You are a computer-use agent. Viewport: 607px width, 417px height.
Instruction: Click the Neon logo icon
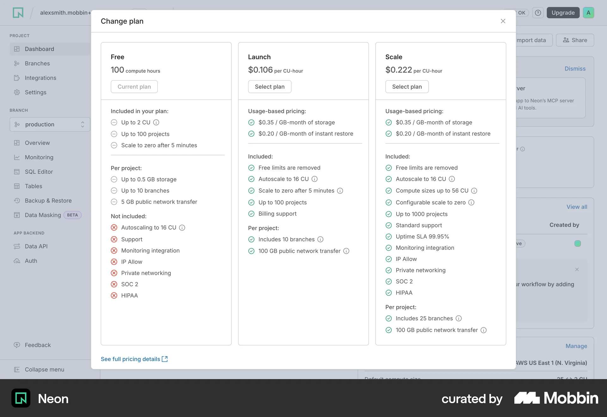coord(18,13)
